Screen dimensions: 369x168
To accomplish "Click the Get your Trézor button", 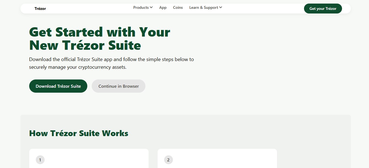I will tap(323, 9).
